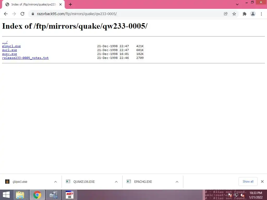Click the Chrome taskbar icon

[37, 195]
